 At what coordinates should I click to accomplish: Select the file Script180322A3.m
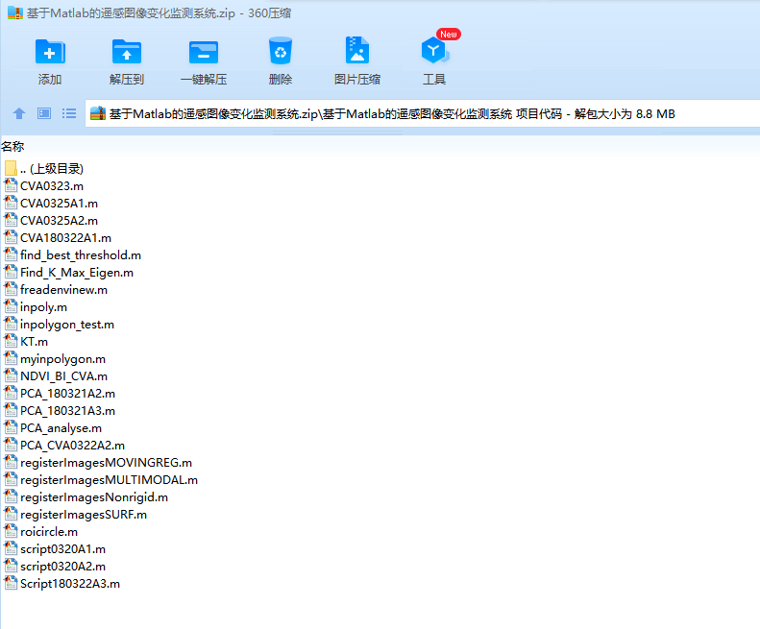click(70, 584)
